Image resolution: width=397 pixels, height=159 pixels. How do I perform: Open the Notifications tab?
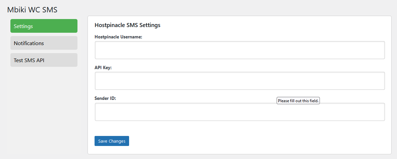coord(44,43)
